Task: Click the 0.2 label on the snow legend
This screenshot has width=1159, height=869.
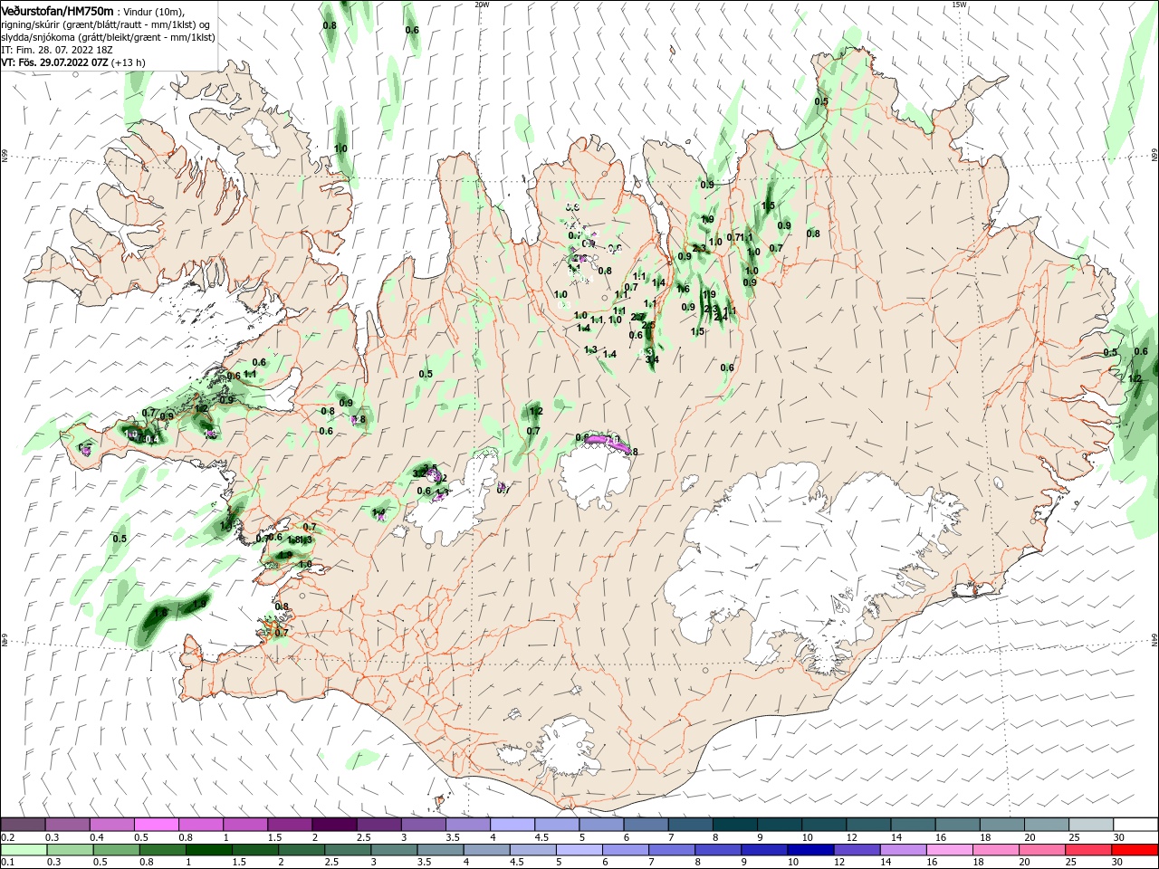Action: coord(8,837)
